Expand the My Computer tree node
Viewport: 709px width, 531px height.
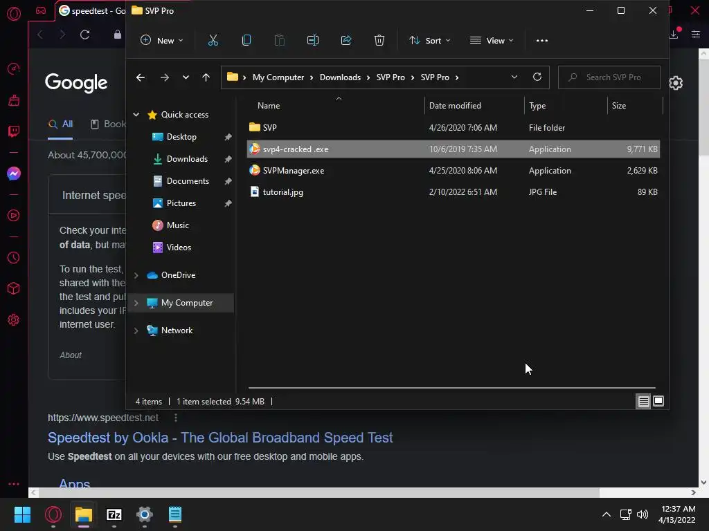(x=136, y=303)
